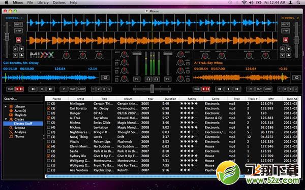Activate CUE on Channel 2 deck

click(x=197, y=89)
